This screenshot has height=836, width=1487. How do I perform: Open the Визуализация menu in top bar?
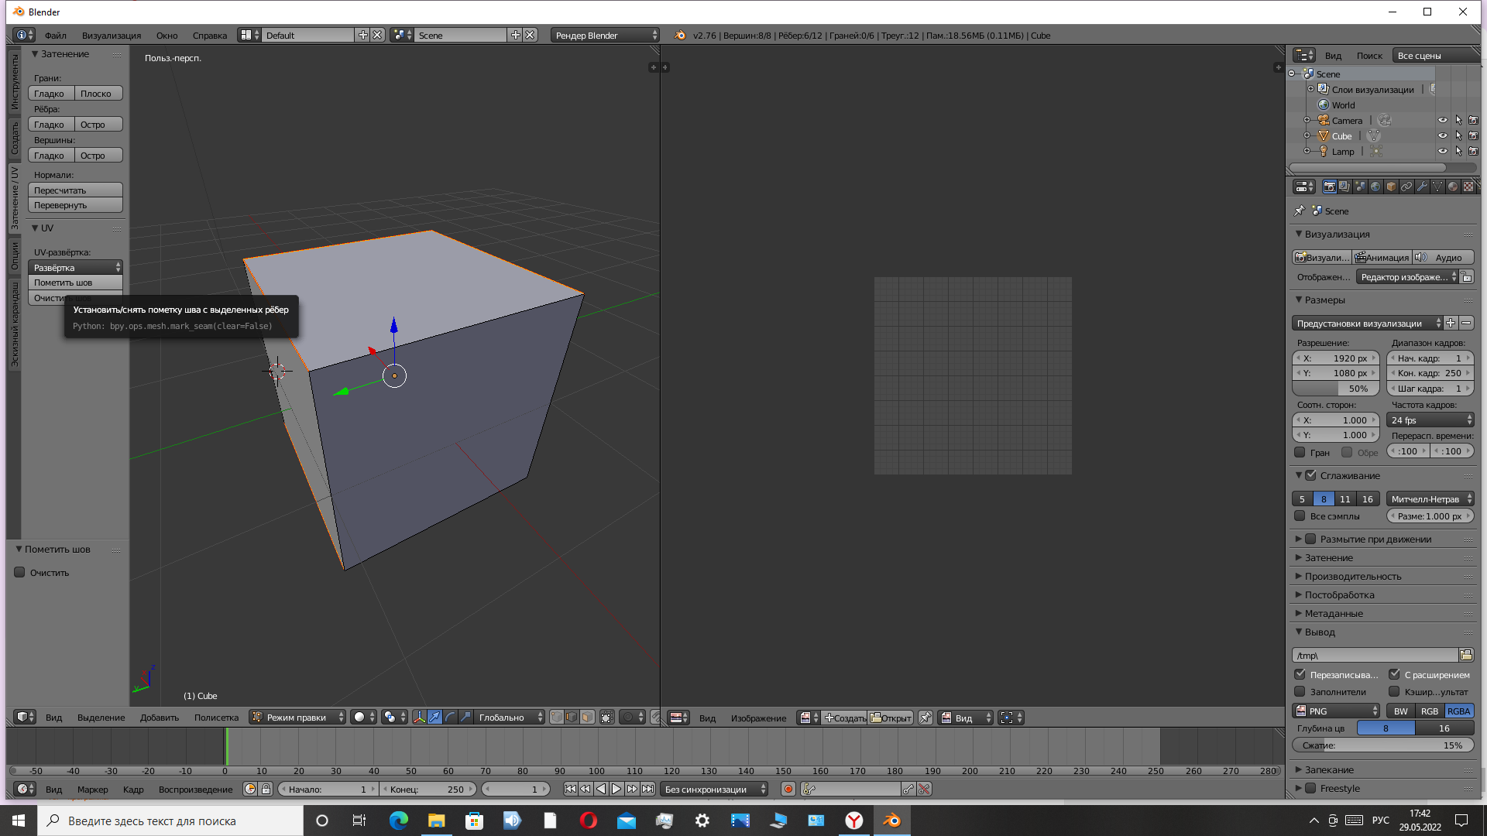[112, 36]
